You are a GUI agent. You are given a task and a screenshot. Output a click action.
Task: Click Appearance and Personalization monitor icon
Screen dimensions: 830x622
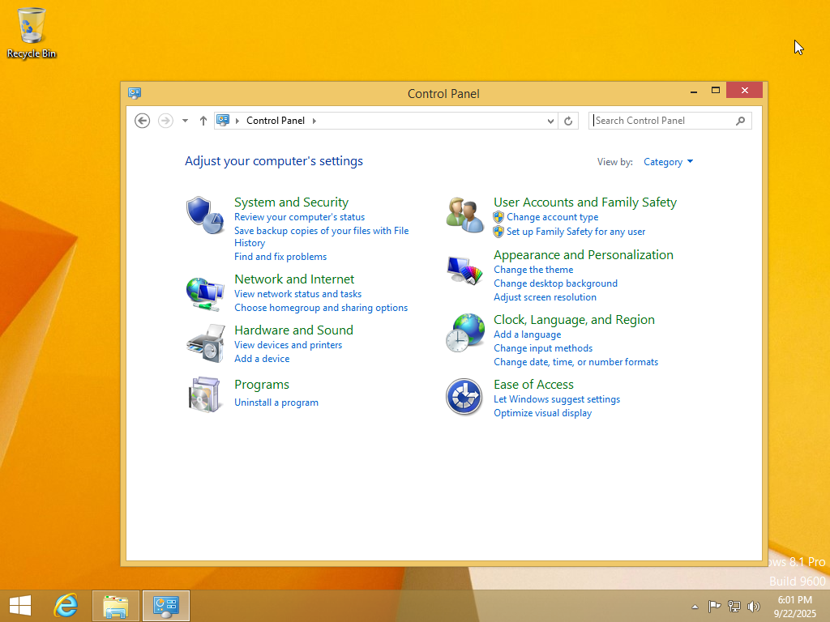pyautogui.click(x=464, y=269)
